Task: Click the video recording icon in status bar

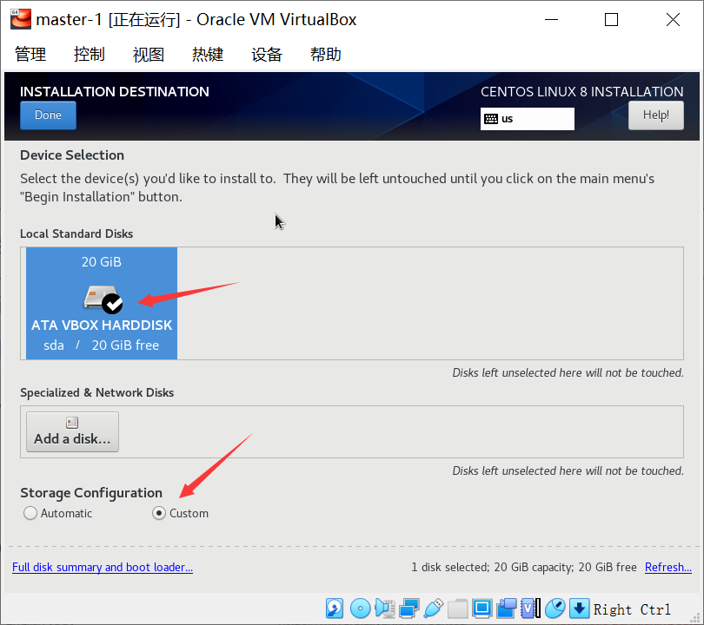Action: click(x=507, y=609)
